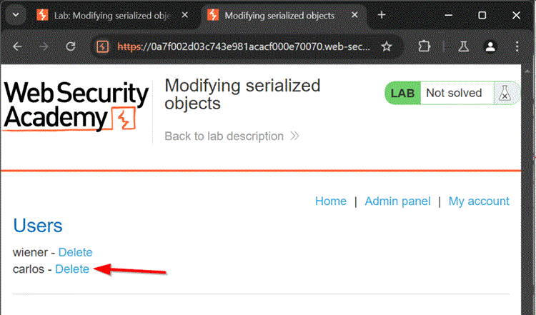536x315 pixels.
Task: Open the Extensions puzzle icon
Action: pyautogui.click(x=424, y=46)
